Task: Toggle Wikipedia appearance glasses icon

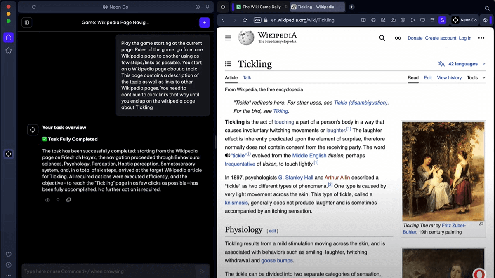Action: click(x=398, y=38)
